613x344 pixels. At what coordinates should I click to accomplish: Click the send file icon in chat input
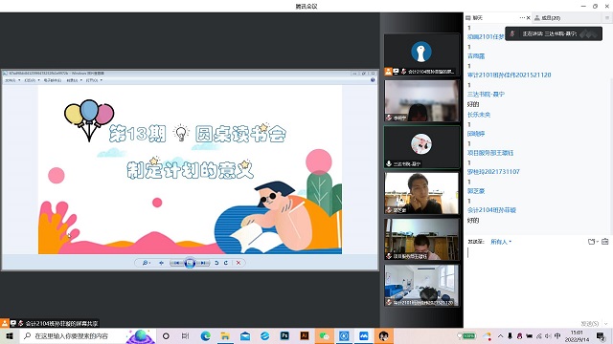[592, 242]
